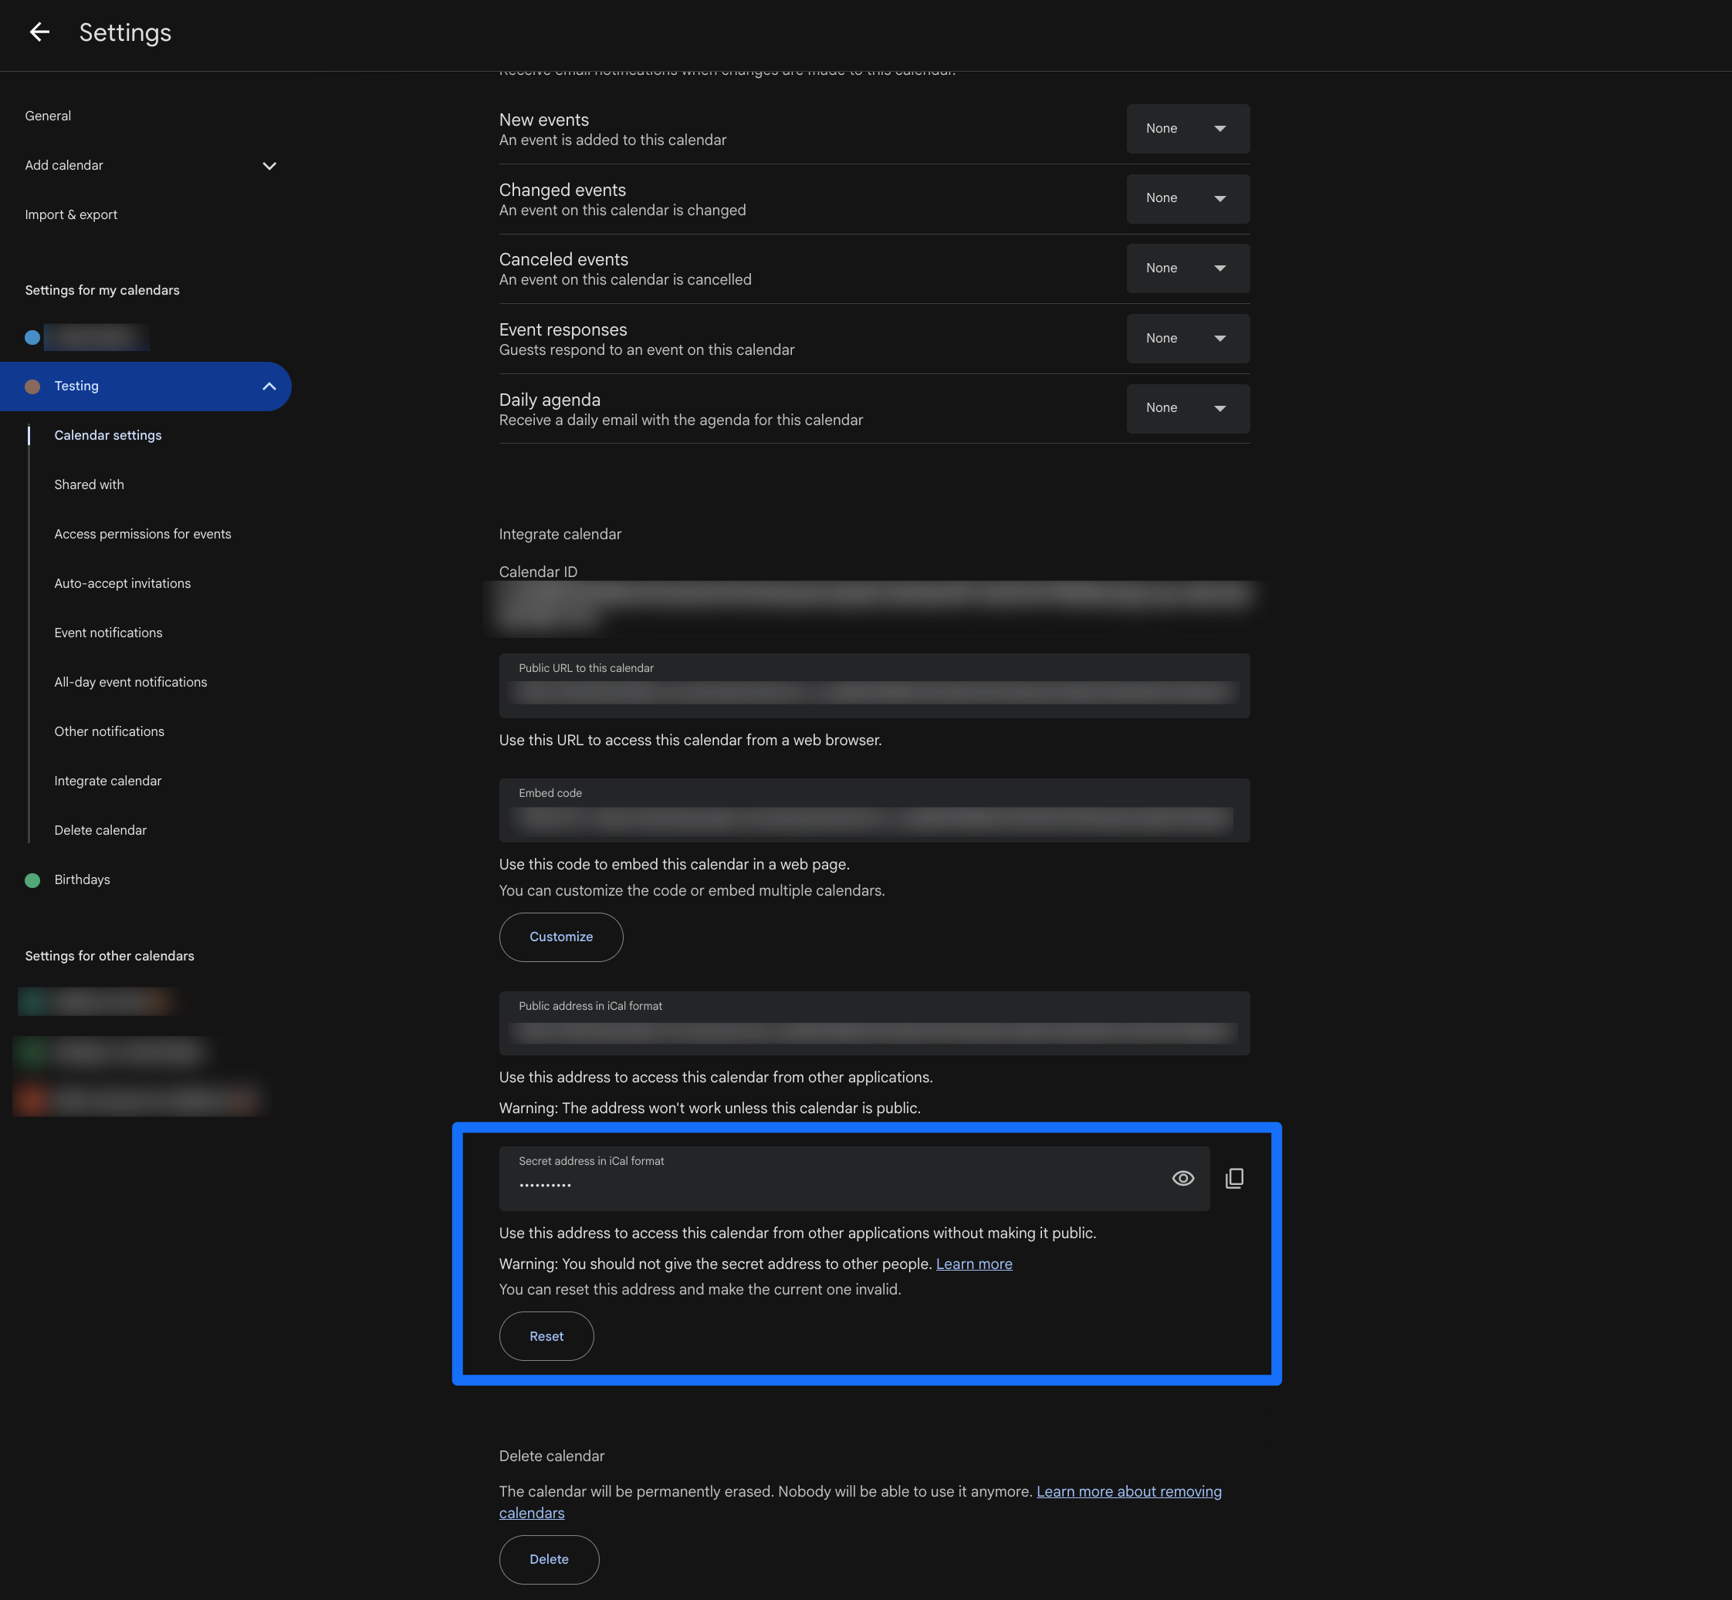Open the Changed events notification dropdown
Image resolution: width=1732 pixels, height=1600 pixels.
[1187, 198]
